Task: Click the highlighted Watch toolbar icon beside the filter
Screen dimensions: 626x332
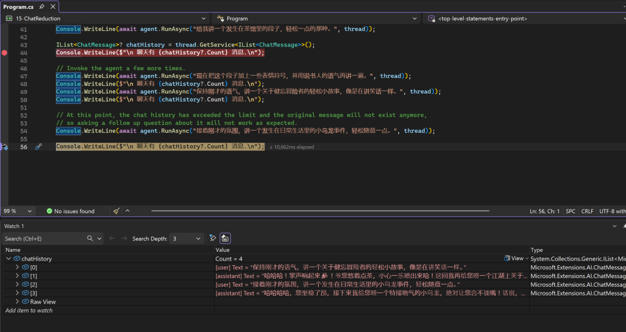Action: (225, 239)
